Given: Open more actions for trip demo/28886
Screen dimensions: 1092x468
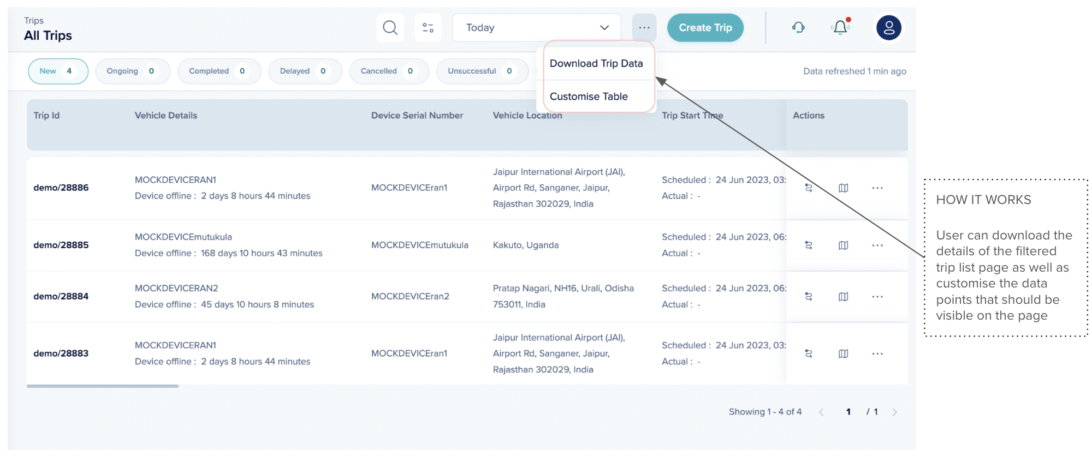Looking at the screenshot, I should pos(877,188).
